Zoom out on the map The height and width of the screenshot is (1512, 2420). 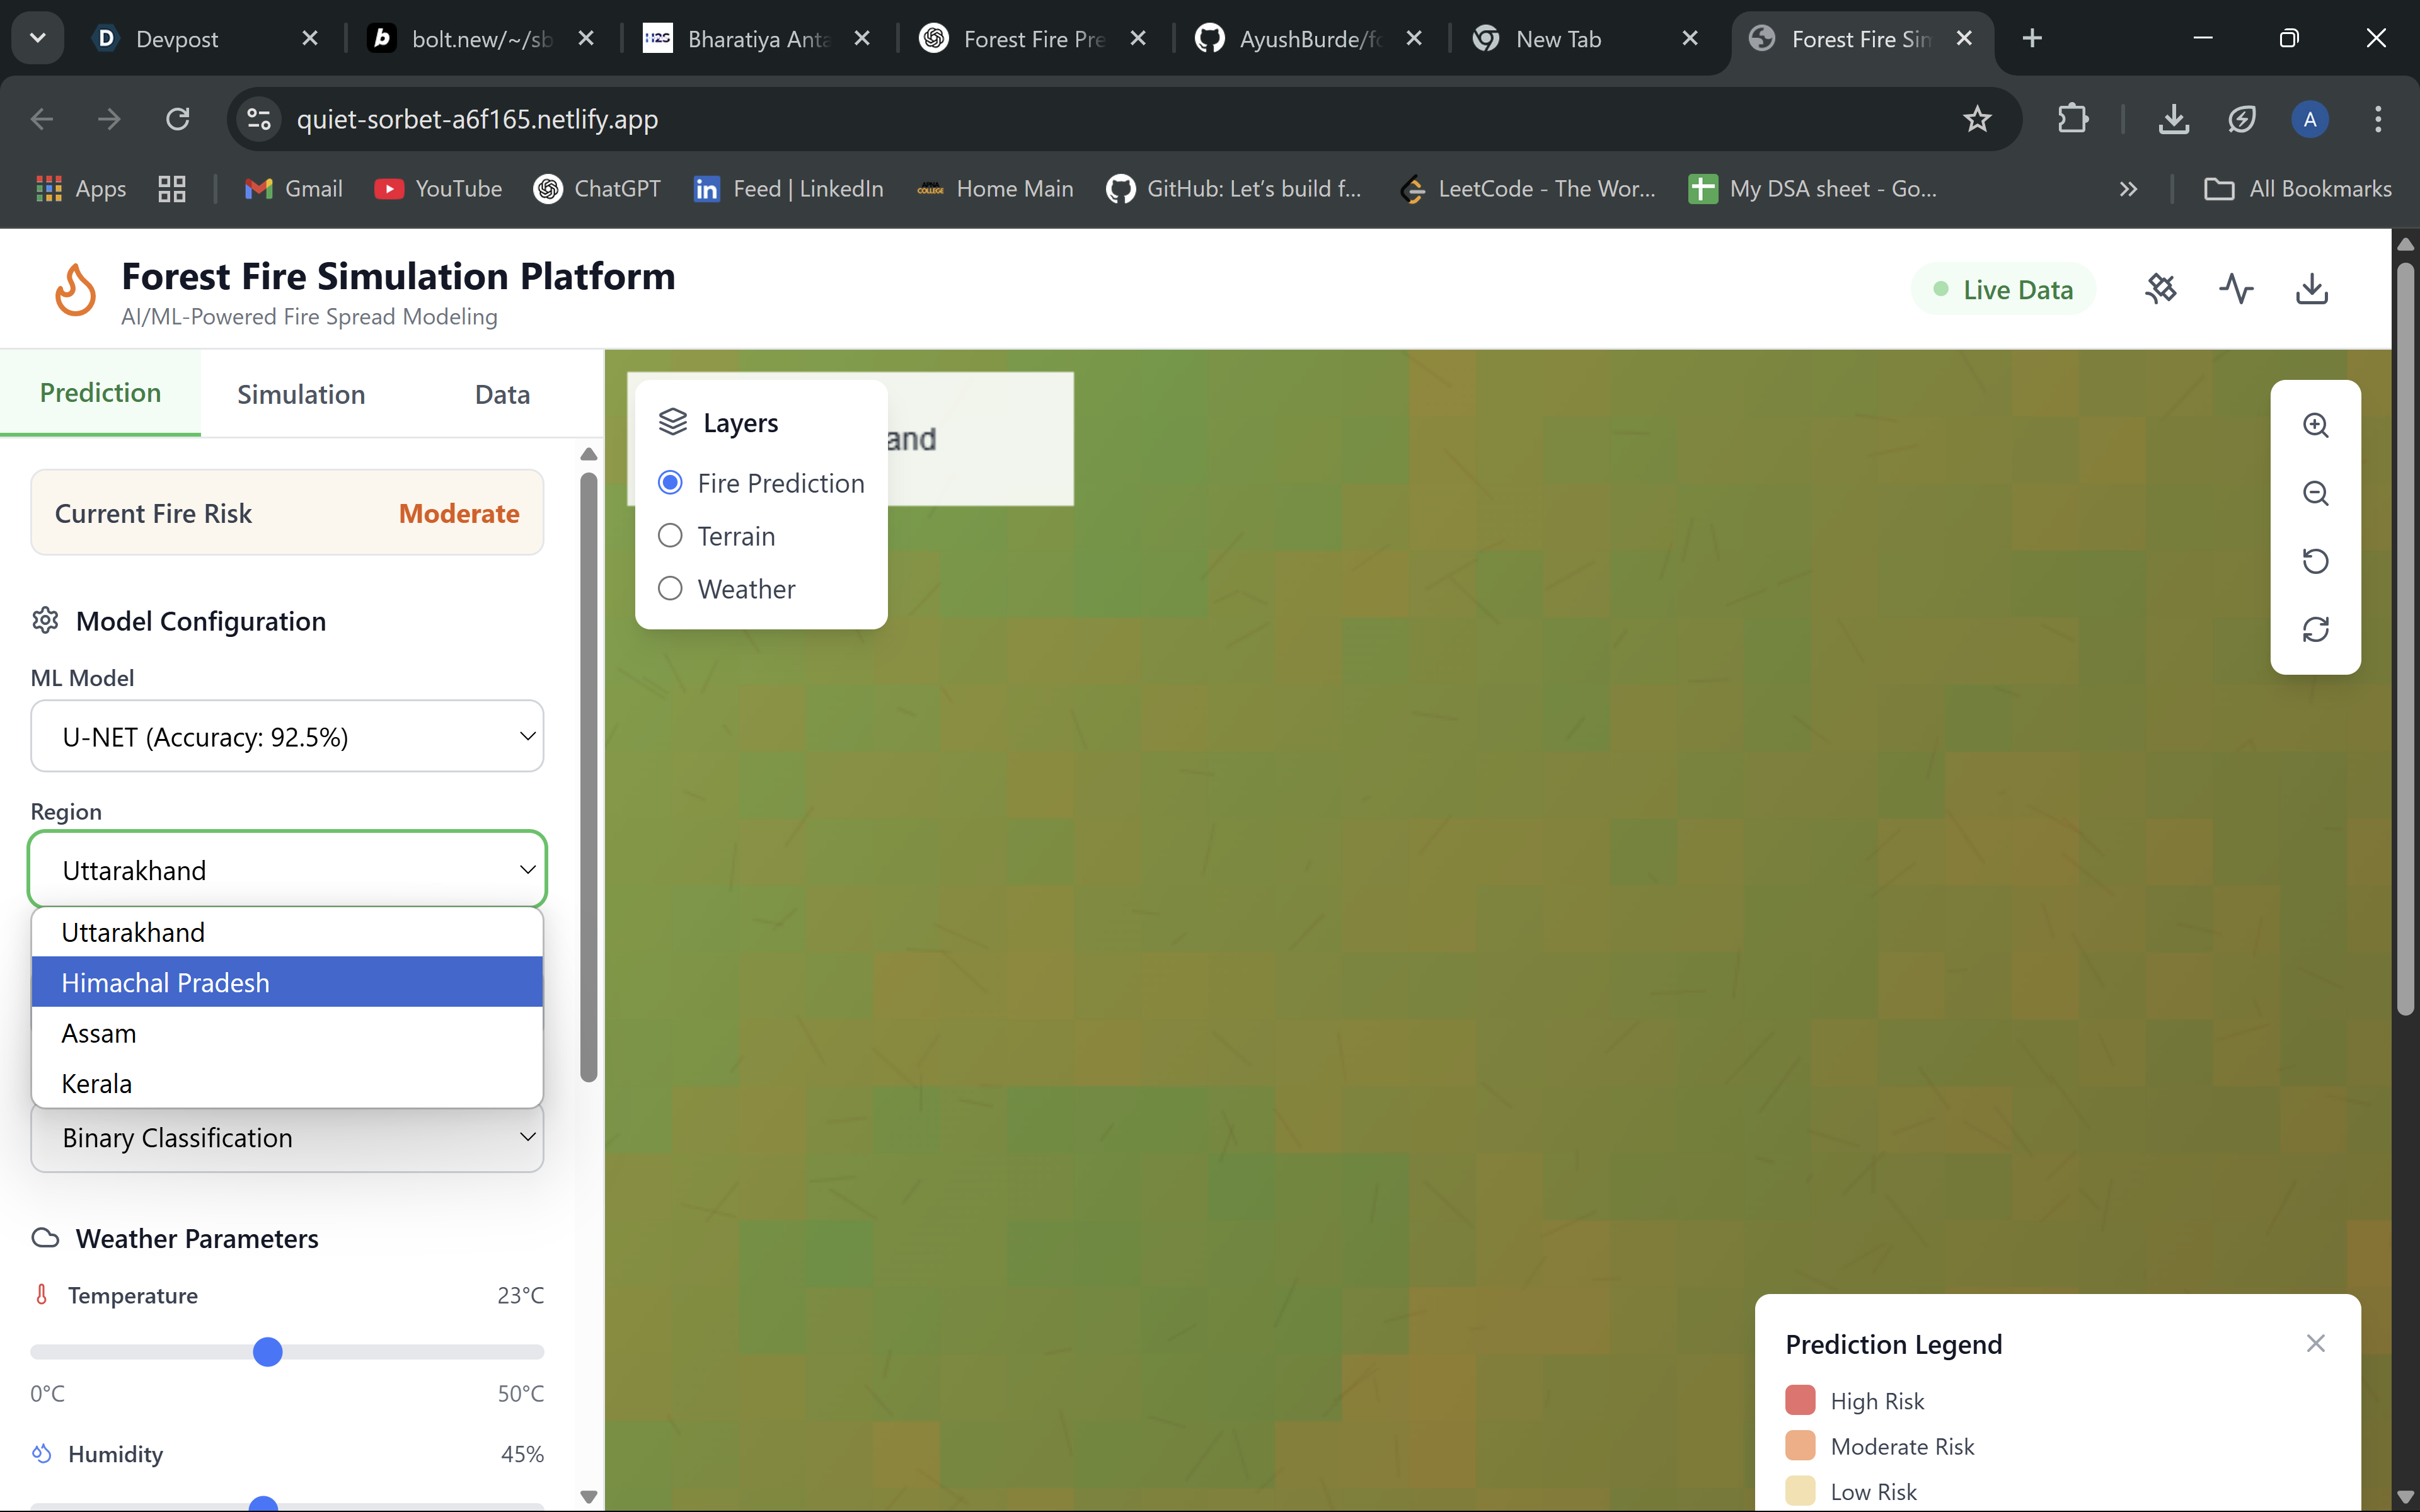pyautogui.click(x=2315, y=493)
